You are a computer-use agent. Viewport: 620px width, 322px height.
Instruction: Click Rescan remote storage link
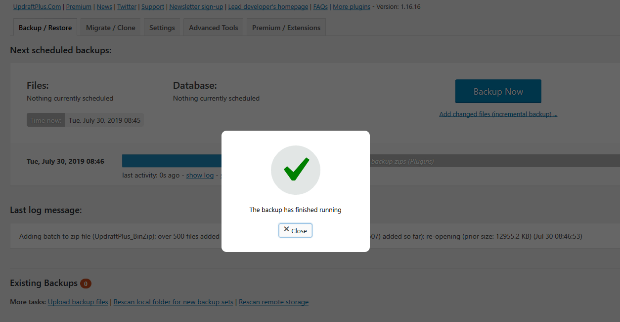click(273, 302)
